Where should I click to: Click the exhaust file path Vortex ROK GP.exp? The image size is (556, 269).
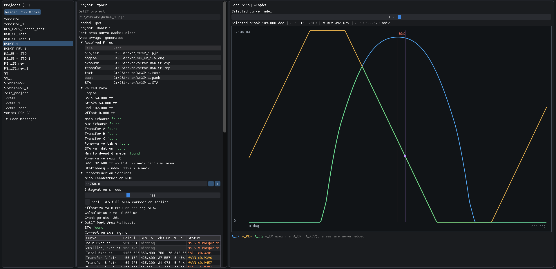pos(142,63)
